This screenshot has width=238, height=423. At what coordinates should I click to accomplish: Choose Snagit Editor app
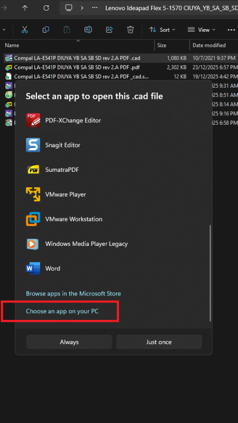click(114, 145)
